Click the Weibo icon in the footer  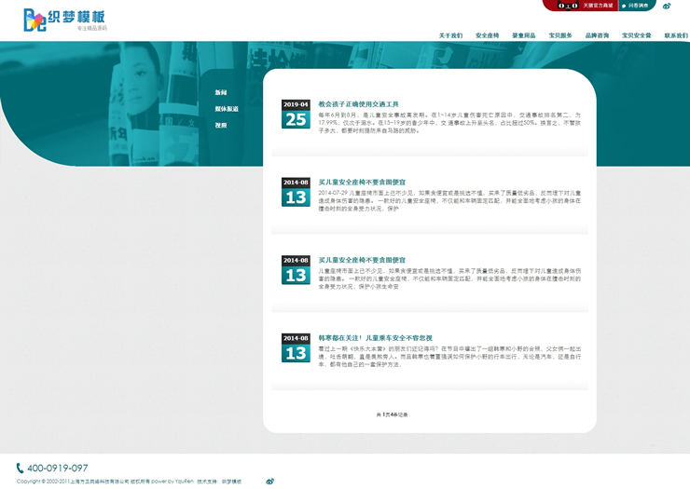[x=270, y=482]
